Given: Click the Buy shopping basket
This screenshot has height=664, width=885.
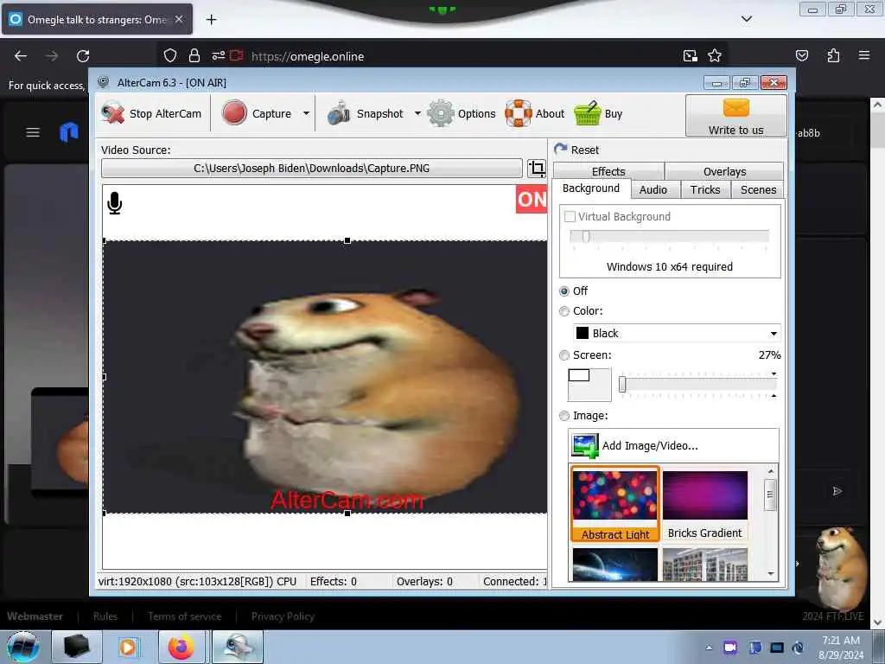Looking at the screenshot, I should (x=598, y=113).
